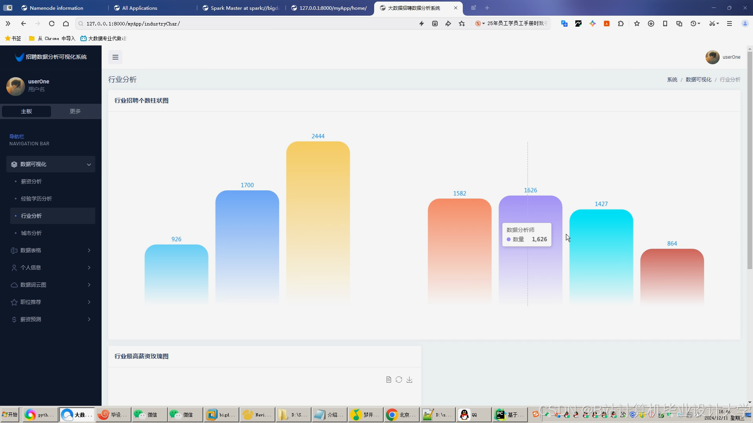Click the 系统 breadcrumb link
The image size is (753, 423).
[x=671, y=80]
